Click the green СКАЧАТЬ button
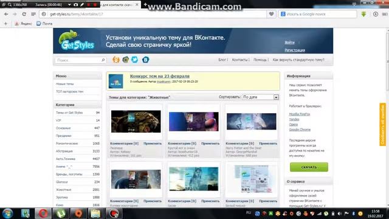The width and height of the screenshot is (389, 219). pyautogui.click(x=309, y=167)
